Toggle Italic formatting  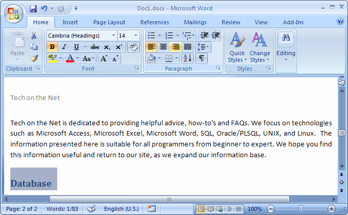pos(64,47)
